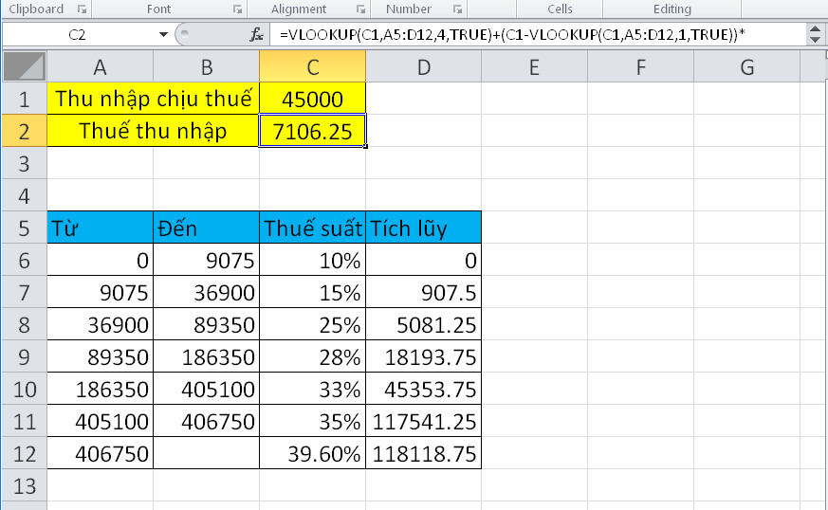828x510 pixels.
Task: Expand the Name Box dropdown arrow
Action: point(163,35)
